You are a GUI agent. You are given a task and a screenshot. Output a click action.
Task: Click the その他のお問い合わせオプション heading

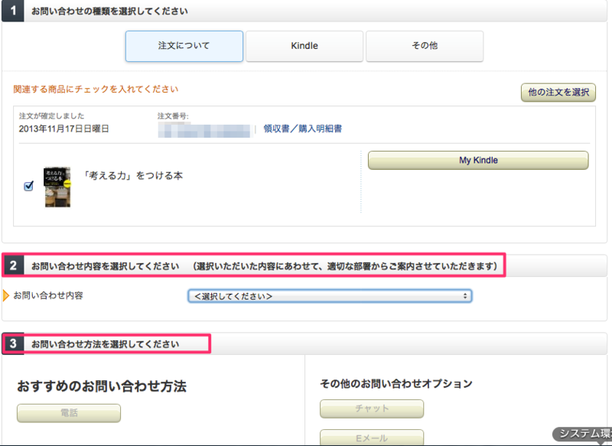tap(396, 384)
